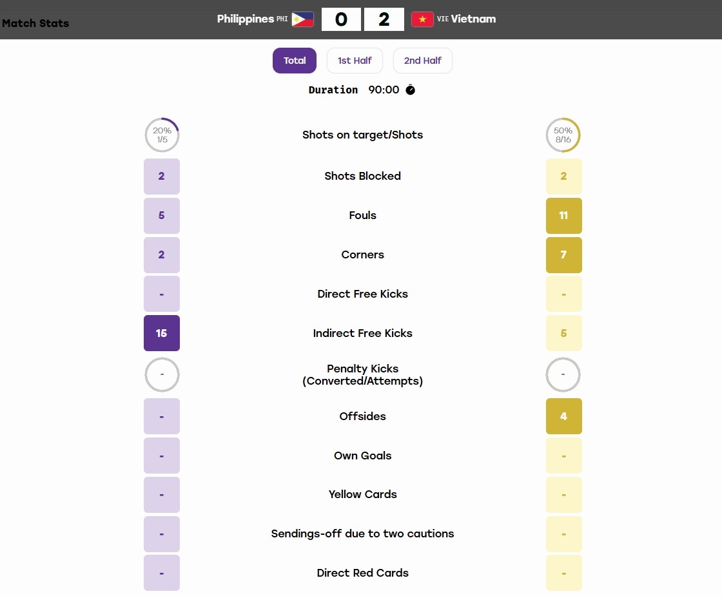Click Philippines penalty kicks circle indicator
This screenshot has width=722, height=596.
[x=162, y=374]
